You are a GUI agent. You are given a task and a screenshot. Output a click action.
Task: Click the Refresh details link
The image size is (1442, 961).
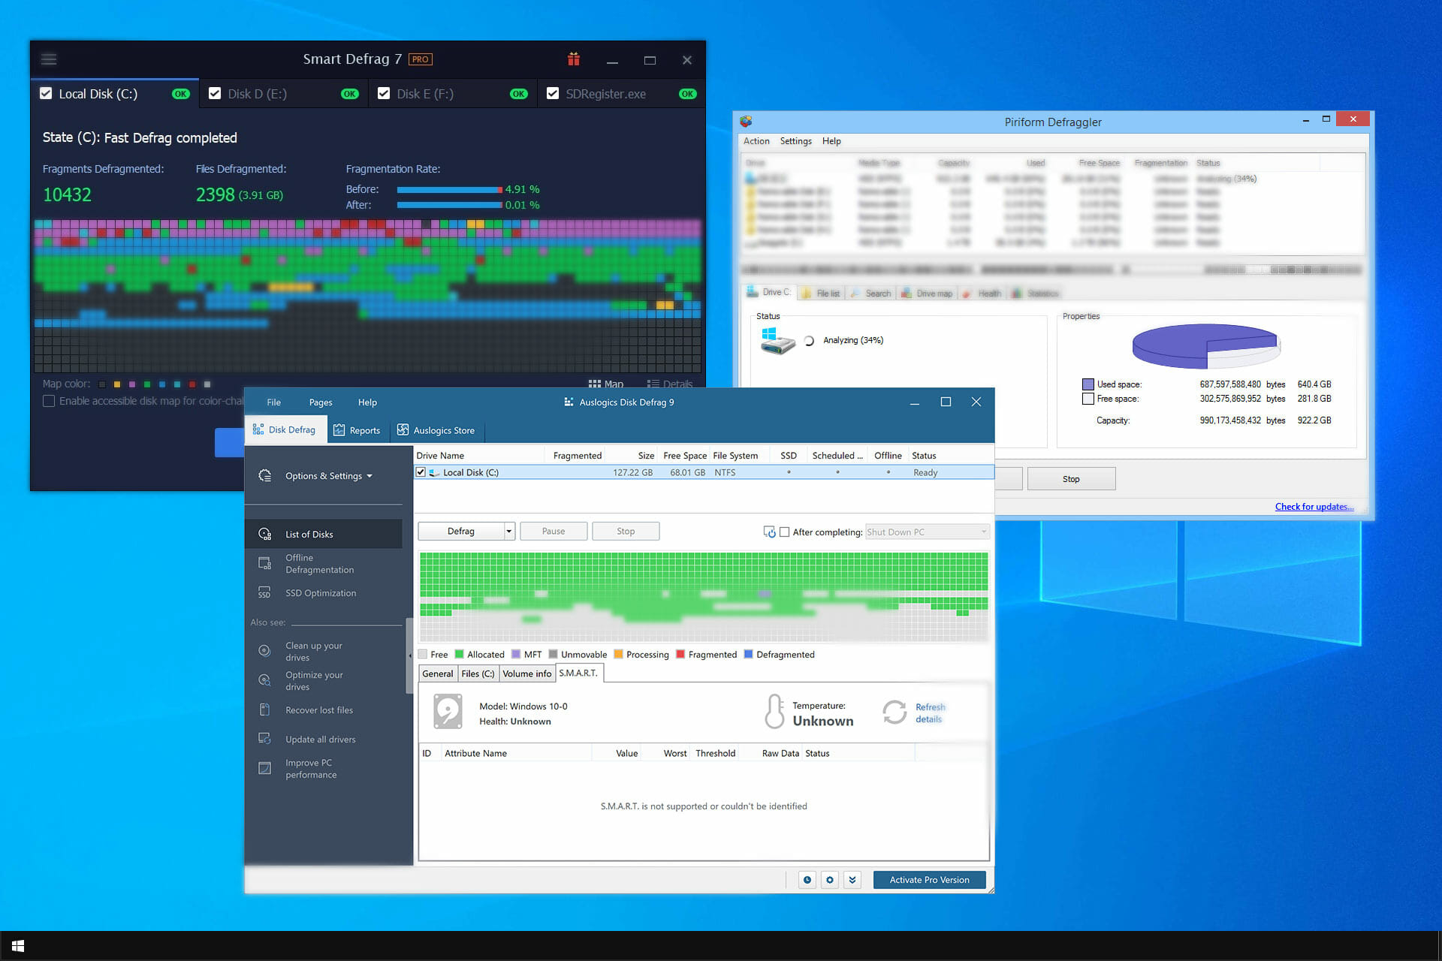[930, 713]
